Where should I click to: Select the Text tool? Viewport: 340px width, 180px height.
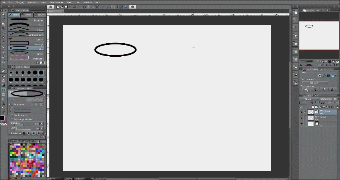[x=4, y=104]
